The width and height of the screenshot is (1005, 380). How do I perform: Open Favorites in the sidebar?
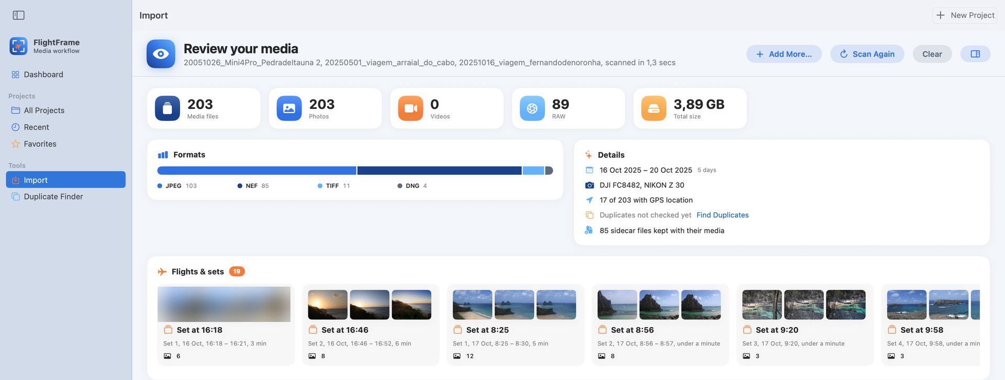click(65, 144)
